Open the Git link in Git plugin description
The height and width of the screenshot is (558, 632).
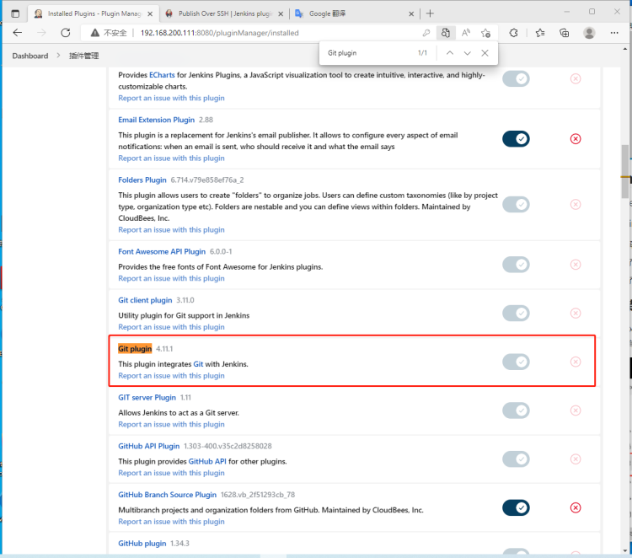point(198,364)
